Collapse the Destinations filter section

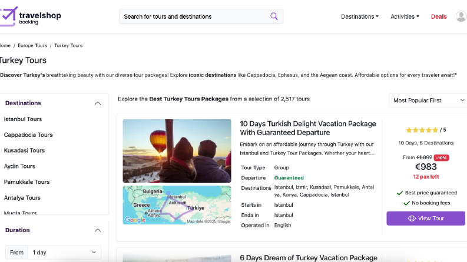click(98, 103)
